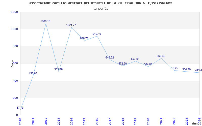Click the 'Anno' x-axis label
Screen dimensions: 202x126
coord(196,123)
